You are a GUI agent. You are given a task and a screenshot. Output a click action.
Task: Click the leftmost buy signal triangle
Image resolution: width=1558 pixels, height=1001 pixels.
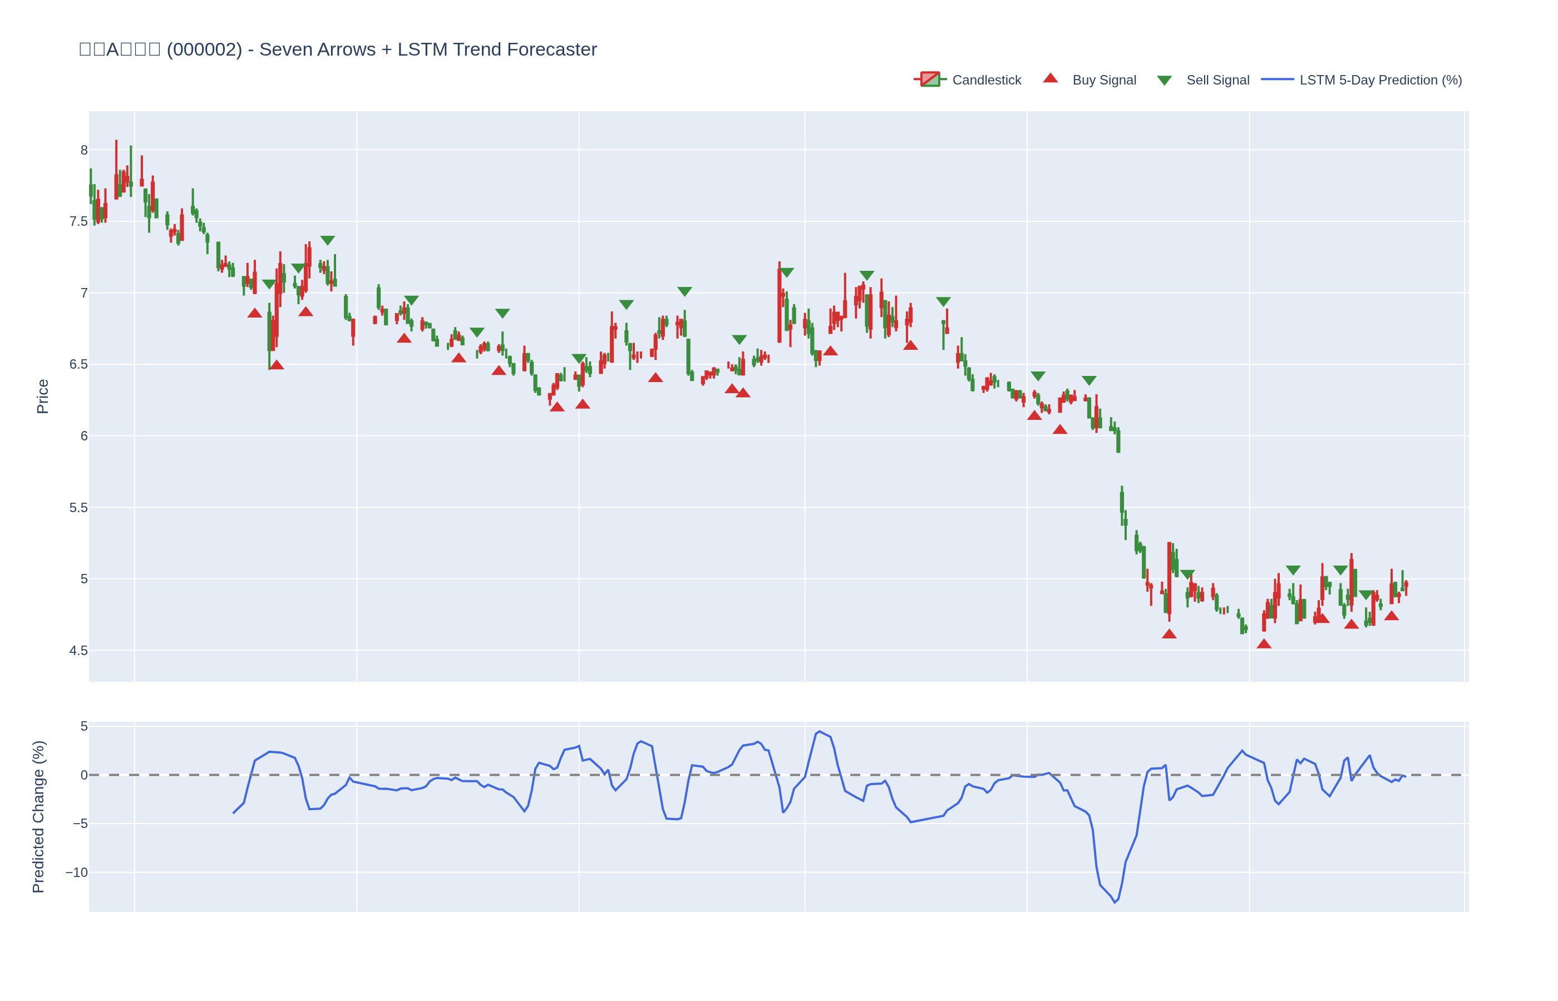coord(254,313)
